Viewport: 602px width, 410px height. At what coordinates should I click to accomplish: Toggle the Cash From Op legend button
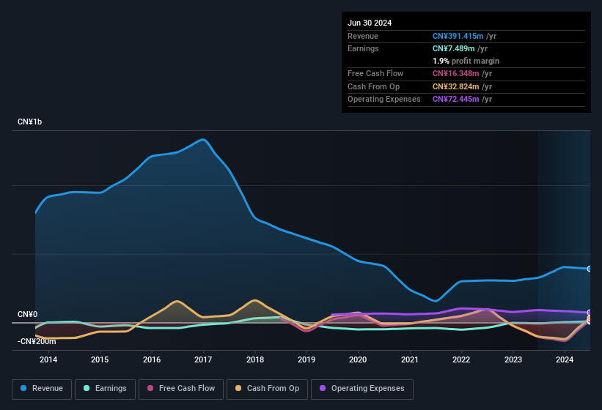[x=267, y=389]
